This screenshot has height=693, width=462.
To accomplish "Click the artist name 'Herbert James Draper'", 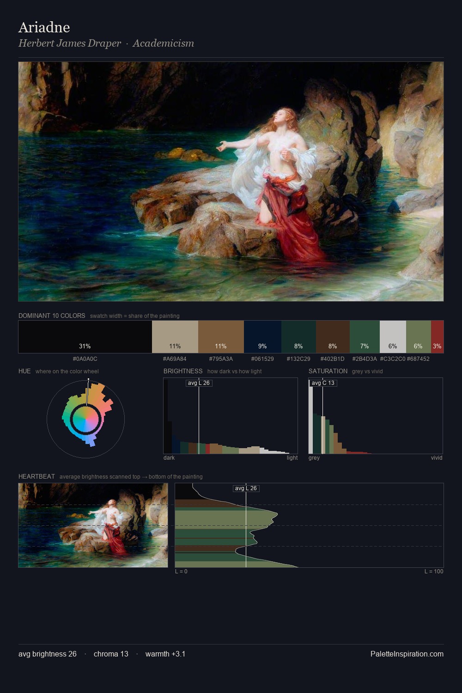I will tap(70, 43).
